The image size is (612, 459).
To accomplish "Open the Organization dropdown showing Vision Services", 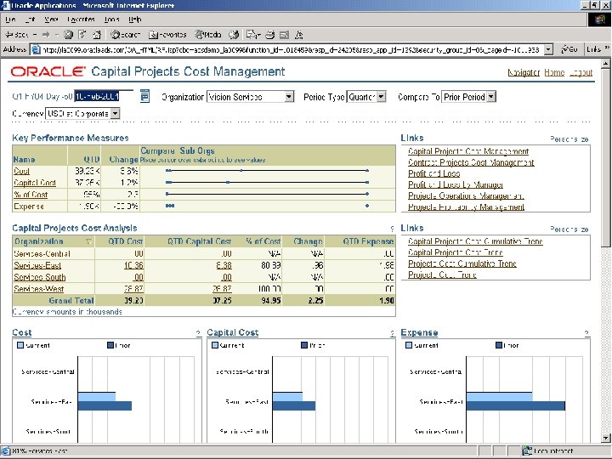I will pos(250,97).
